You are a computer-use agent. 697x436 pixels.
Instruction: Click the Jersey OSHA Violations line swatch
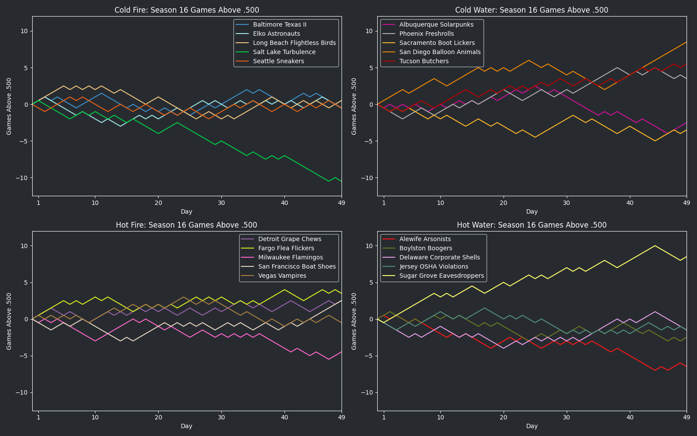(x=389, y=266)
